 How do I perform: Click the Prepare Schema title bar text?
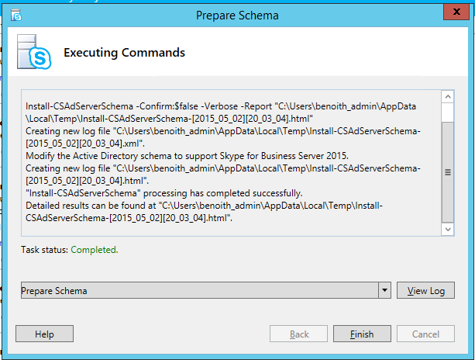(x=237, y=15)
